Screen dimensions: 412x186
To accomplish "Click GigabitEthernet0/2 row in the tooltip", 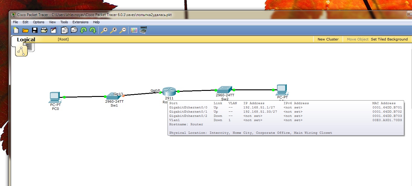I will click(286, 116).
